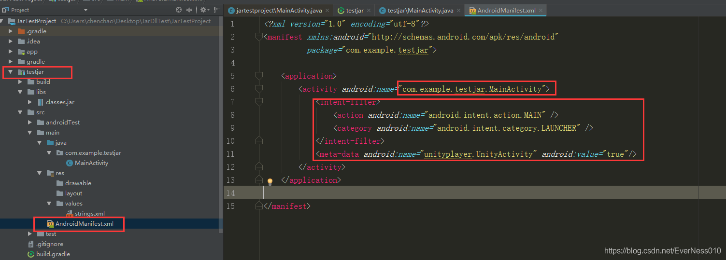Viewport: 726px width, 260px height.
Task: Select the AndroidManifest.xml editor tab
Action: click(x=505, y=10)
